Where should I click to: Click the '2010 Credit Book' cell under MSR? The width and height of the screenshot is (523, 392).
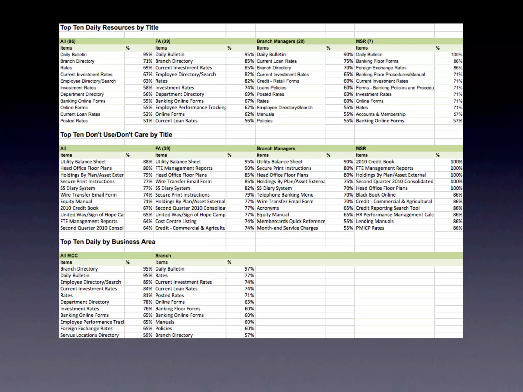click(x=375, y=162)
